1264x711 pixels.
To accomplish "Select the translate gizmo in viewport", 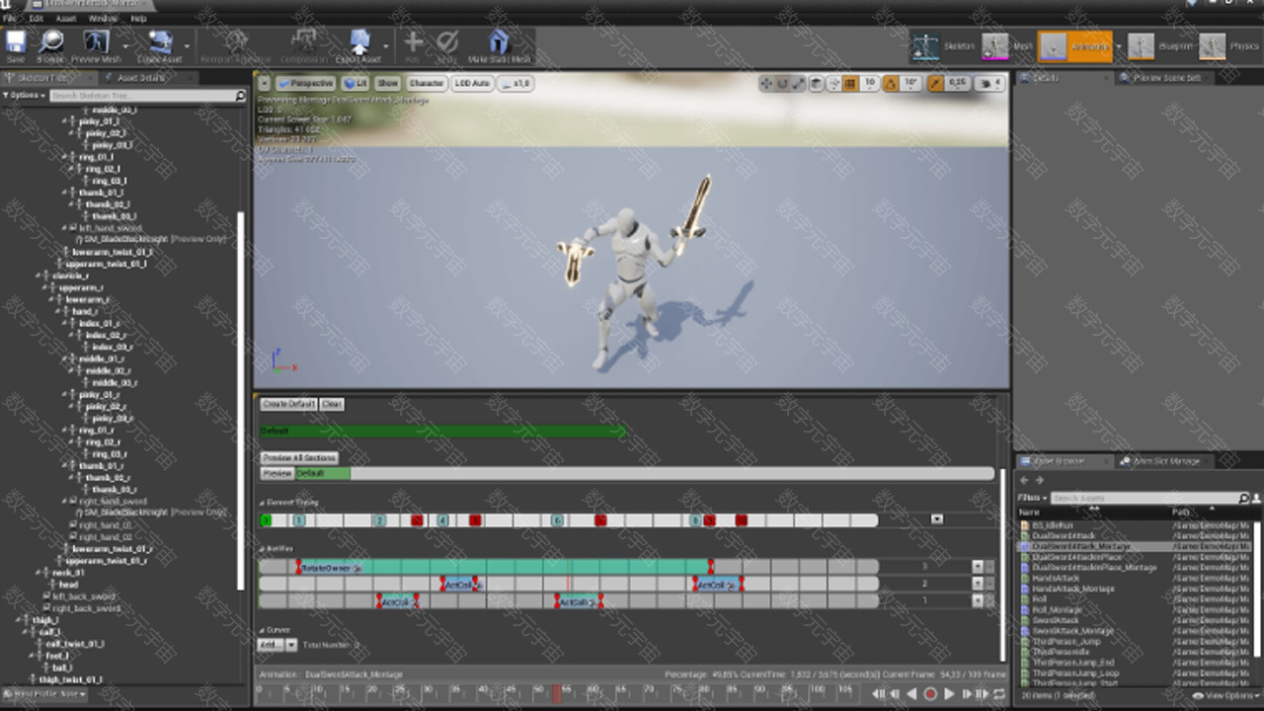I will pyautogui.click(x=766, y=84).
